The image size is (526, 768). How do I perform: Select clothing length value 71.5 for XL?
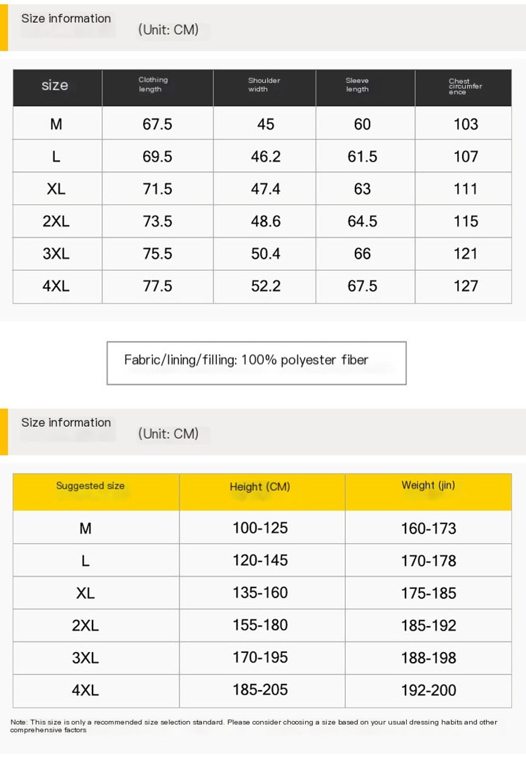tap(157, 189)
